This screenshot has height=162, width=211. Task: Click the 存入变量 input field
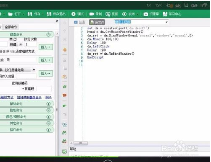(26, 76)
